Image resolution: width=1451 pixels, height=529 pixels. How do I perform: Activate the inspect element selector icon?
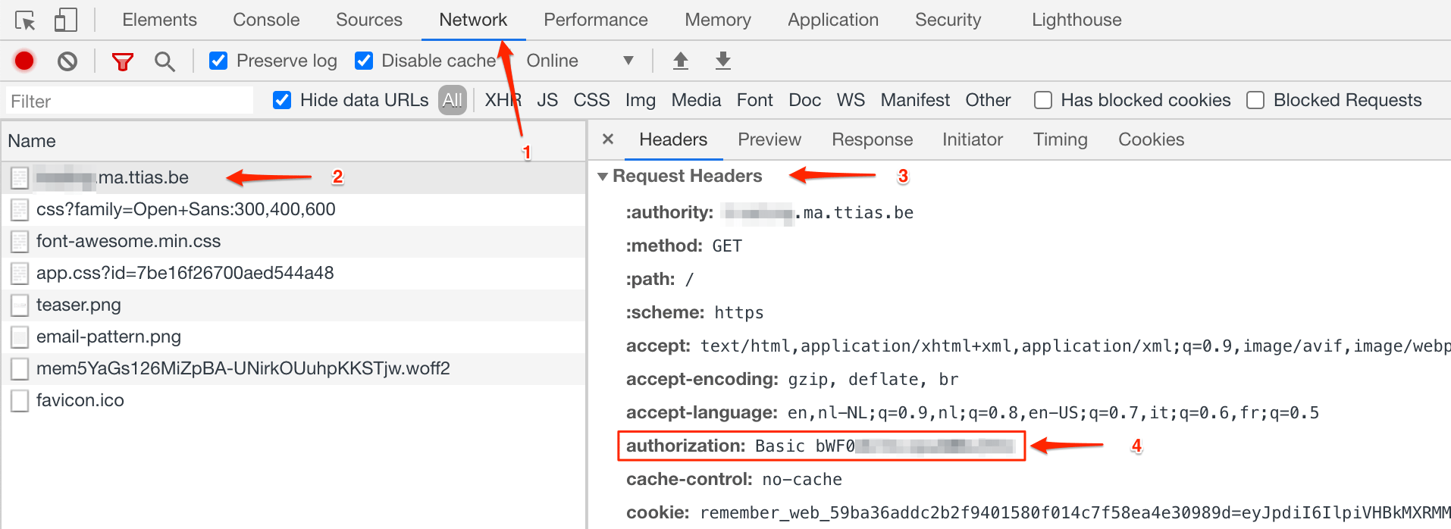[25, 20]
